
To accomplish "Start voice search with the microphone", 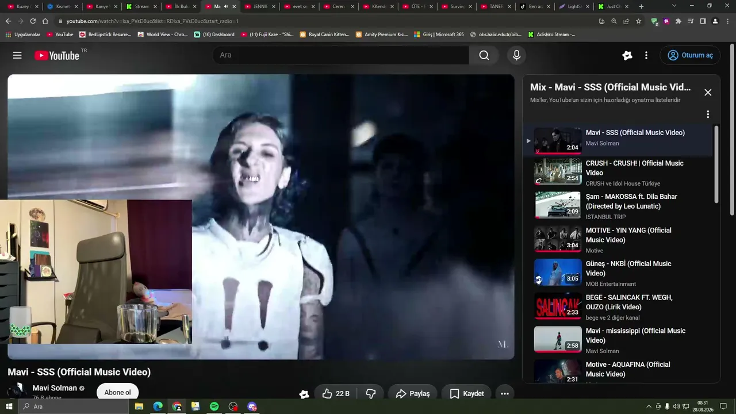I will point(516,55).
